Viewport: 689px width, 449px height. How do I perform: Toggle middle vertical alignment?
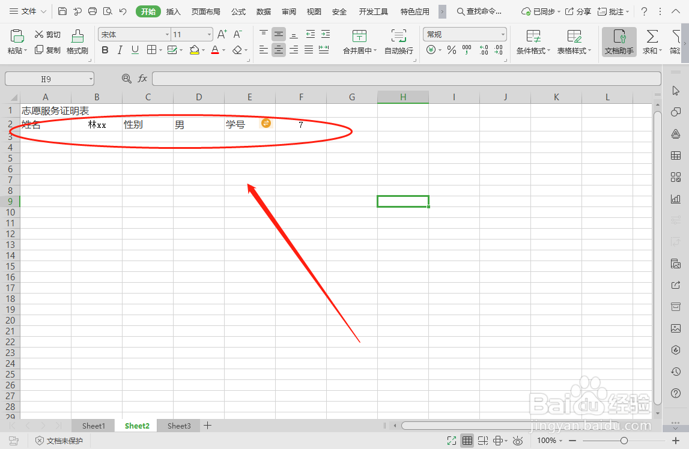pos(279,34)
